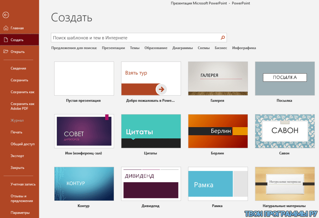Click the search magnifier icon
Screen dimensions: 319x218
(223, 38)
